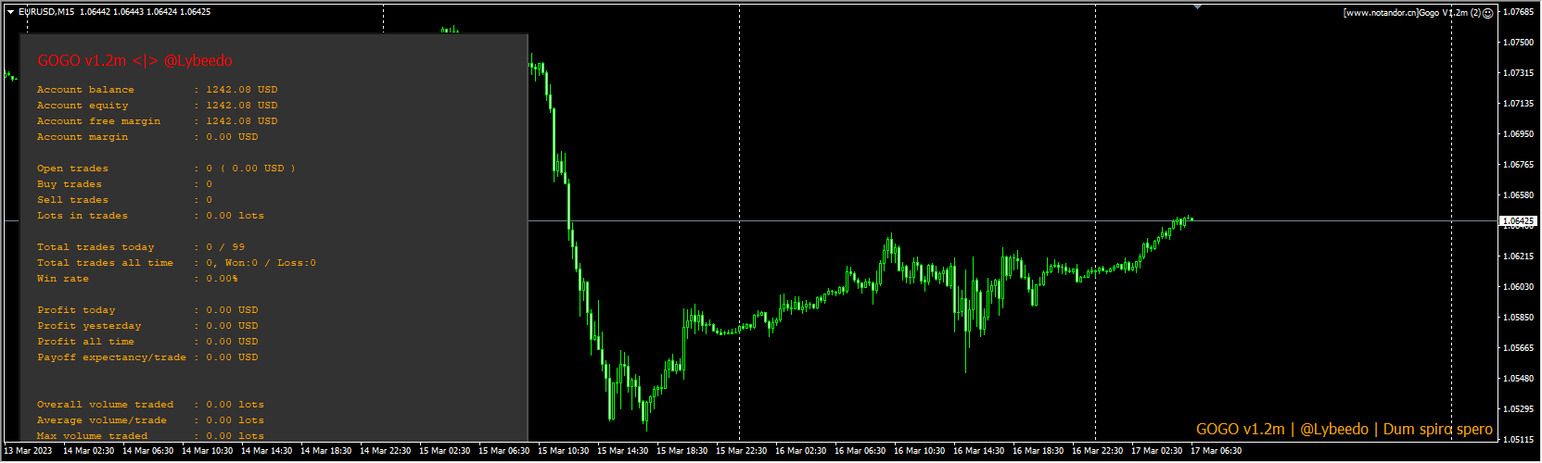This screenshot has width=1542, height=463.
Task: Select the 'Account equity' row label
Action: 83,106
